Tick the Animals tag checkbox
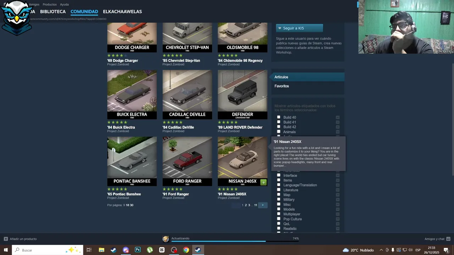454x255 pixels. (x=278, y=132)
